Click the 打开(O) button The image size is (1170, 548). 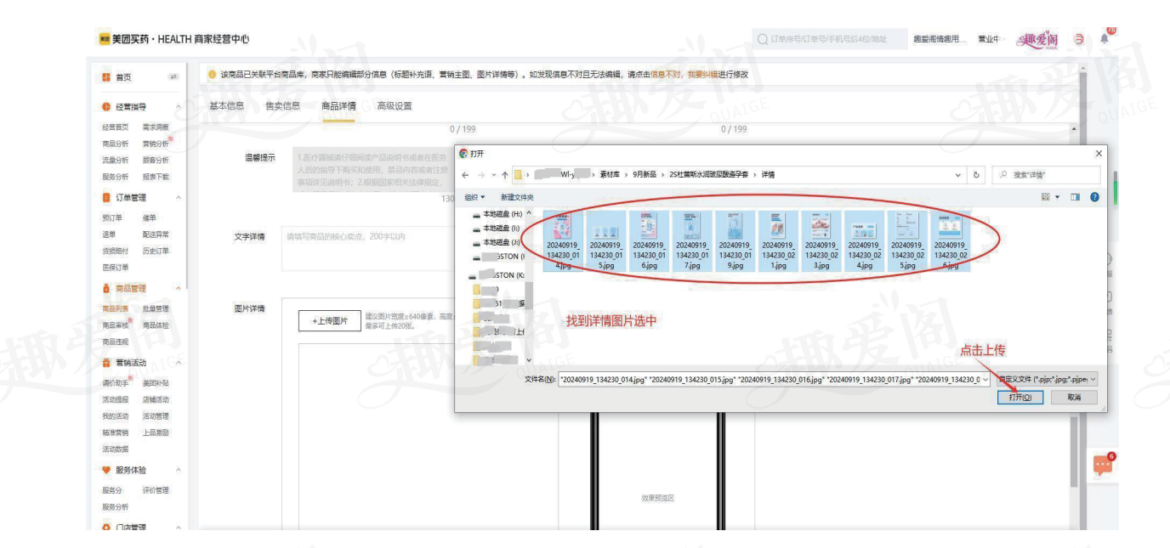pos(1020,398)
